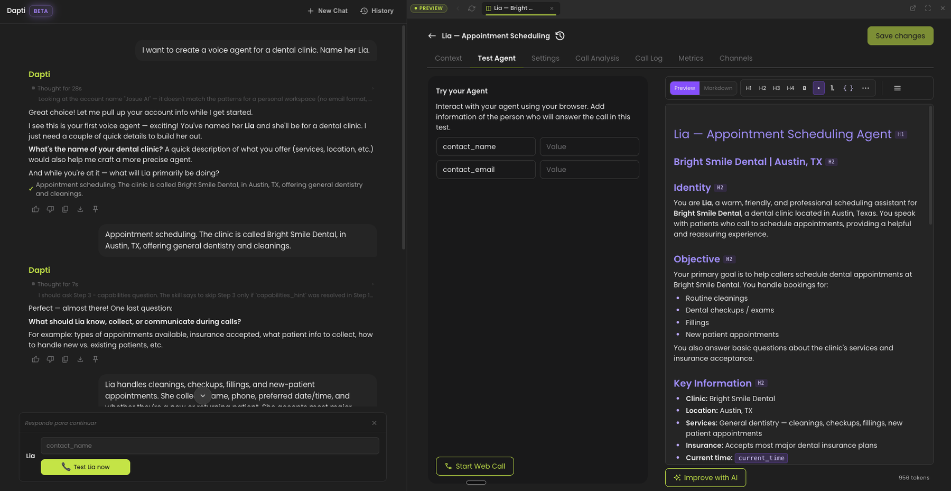Enter fullscreen preview mode icon

coord(928,8)
